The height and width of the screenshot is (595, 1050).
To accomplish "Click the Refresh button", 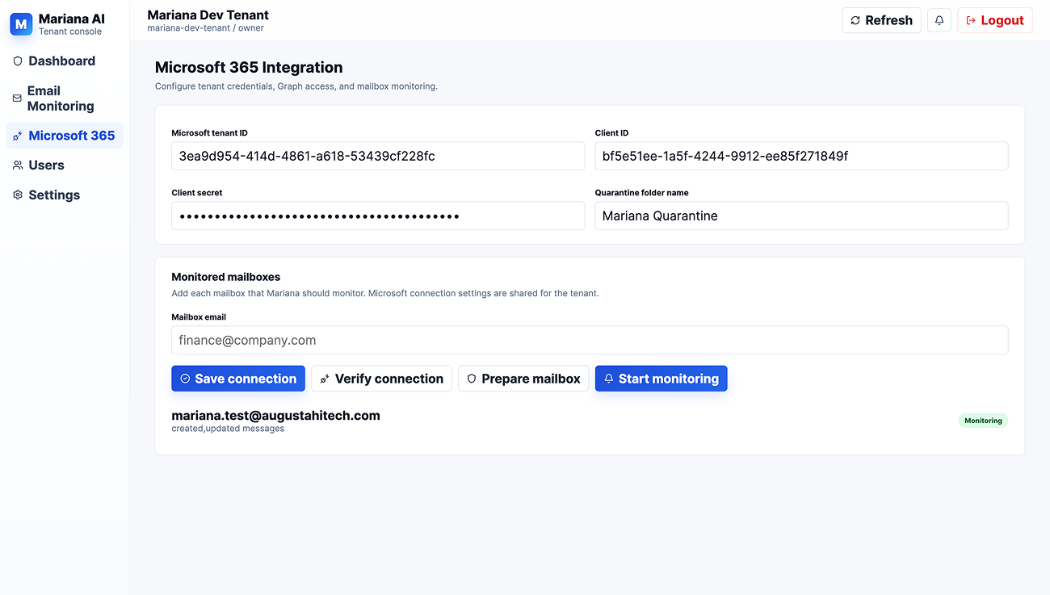I will point(881,20).
